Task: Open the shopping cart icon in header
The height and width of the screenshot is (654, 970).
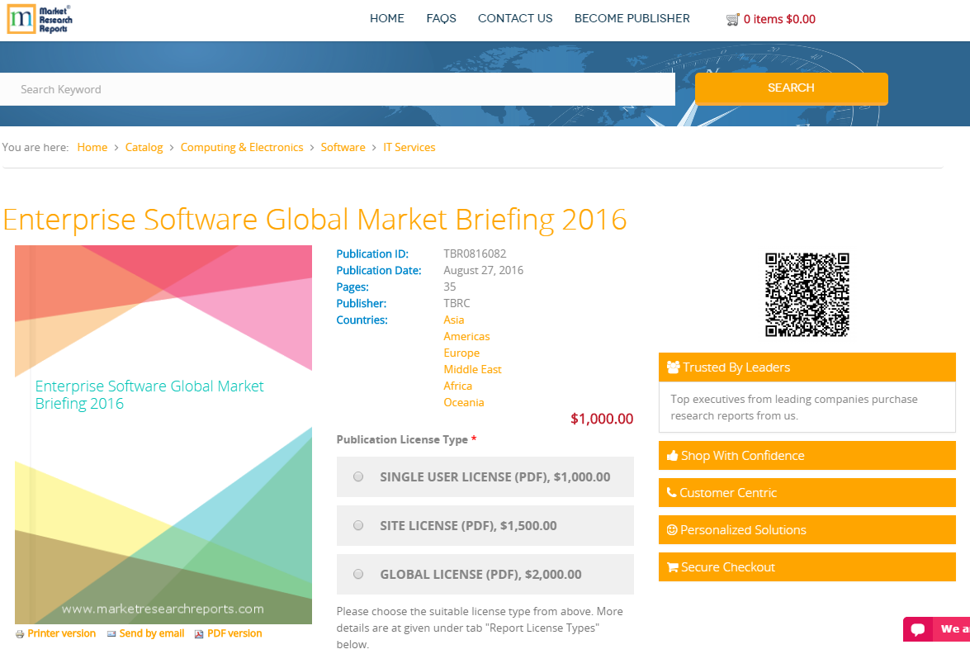Action: coord(733,18)
